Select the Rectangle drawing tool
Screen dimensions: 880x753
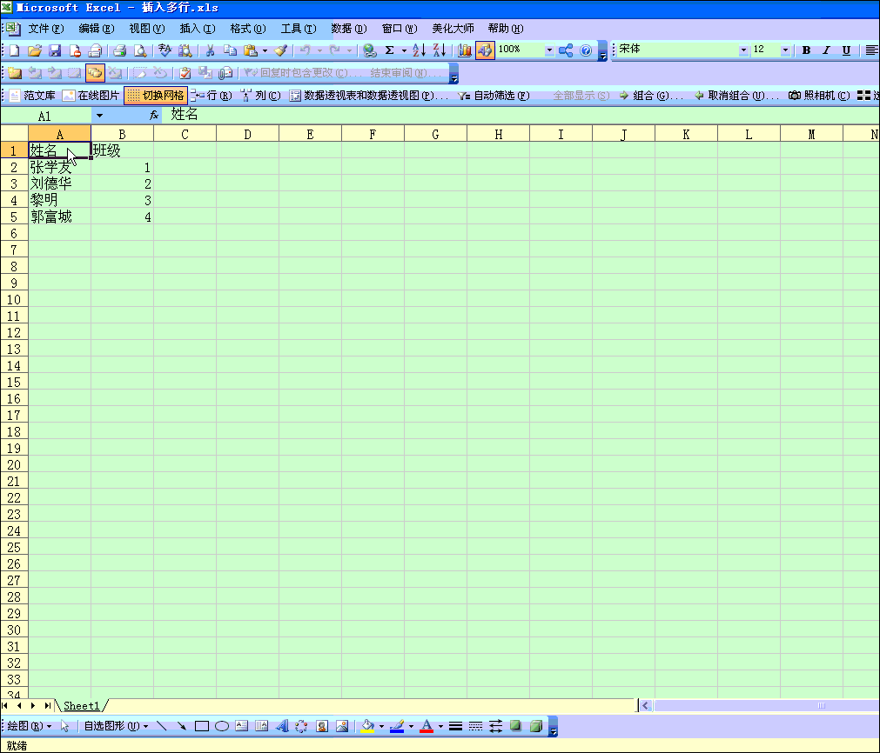pos(202,726)
